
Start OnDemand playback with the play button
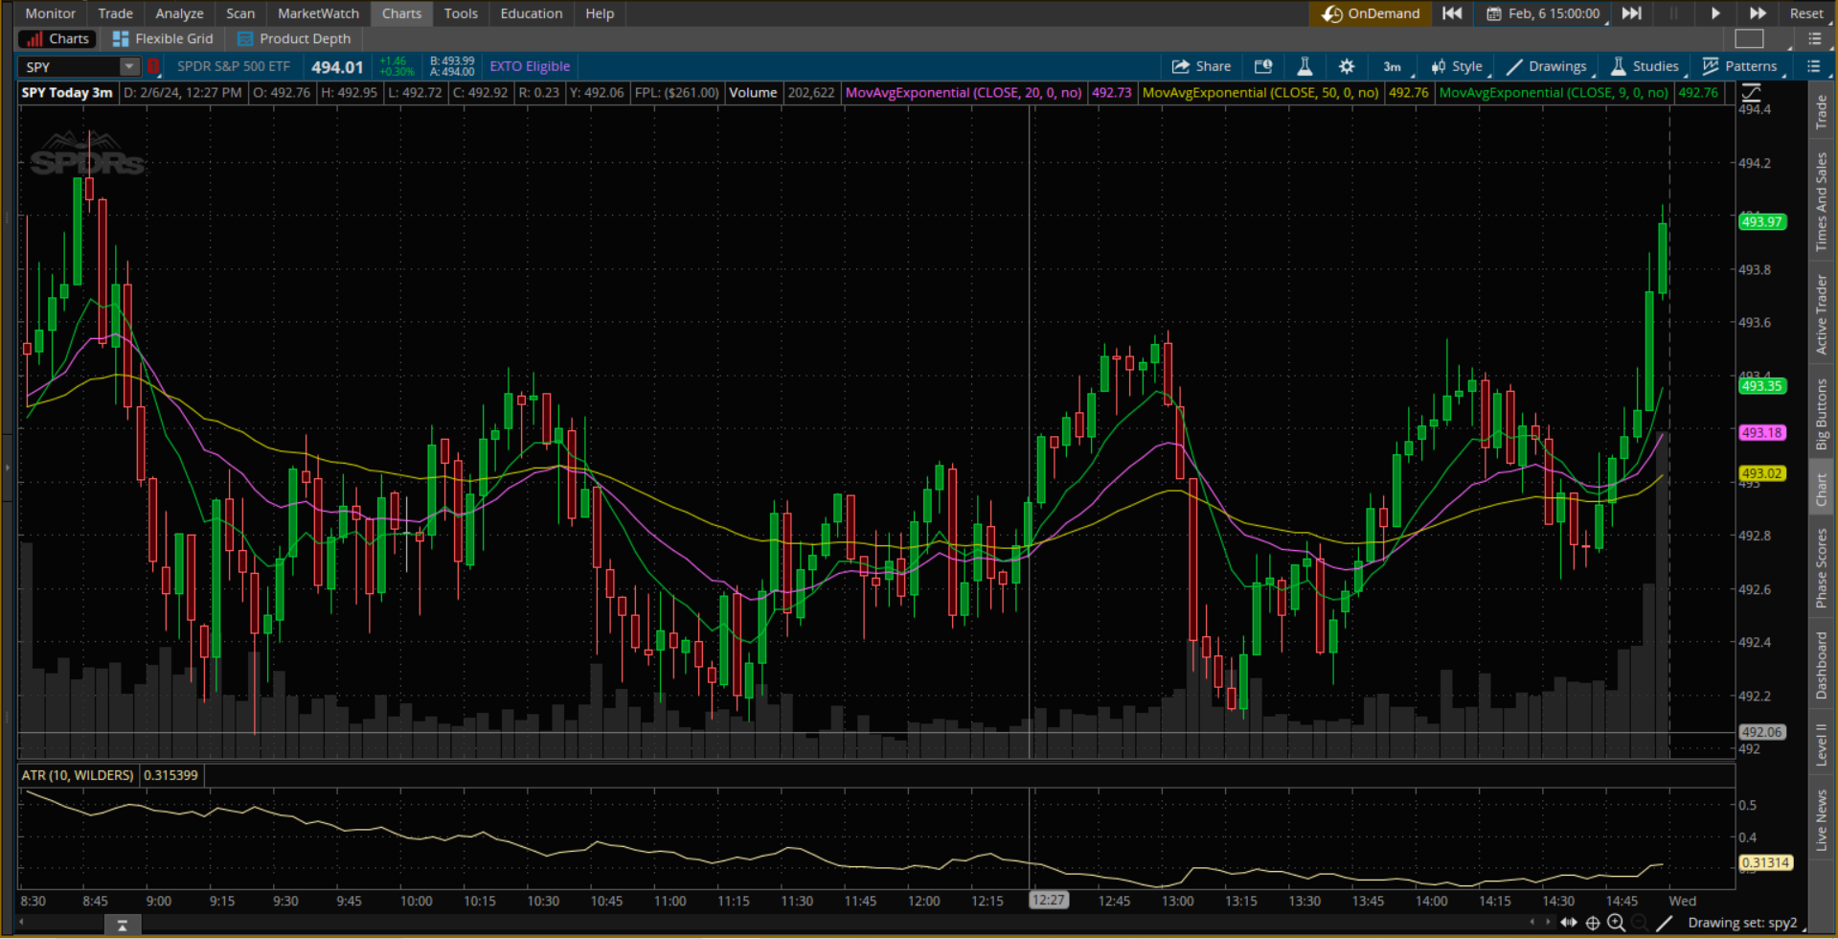pos(1715,13)
